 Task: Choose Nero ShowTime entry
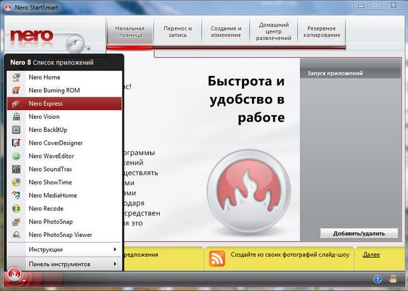[x=65, y=182]
